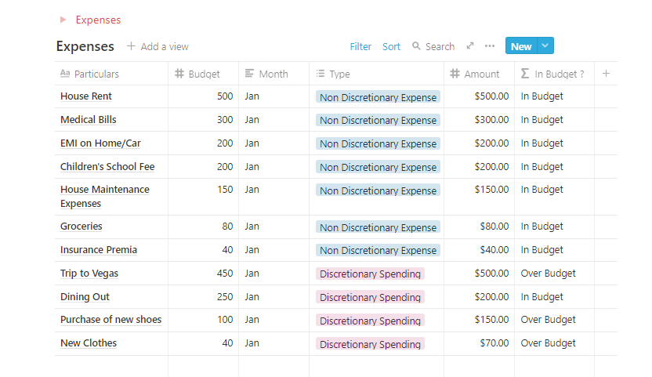Add a new column with plus icon
Image resolution: width=652 pixels, height=377 pixels.
point(606,74)
